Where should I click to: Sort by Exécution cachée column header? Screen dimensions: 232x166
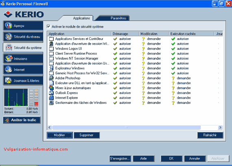click(191, 34)
